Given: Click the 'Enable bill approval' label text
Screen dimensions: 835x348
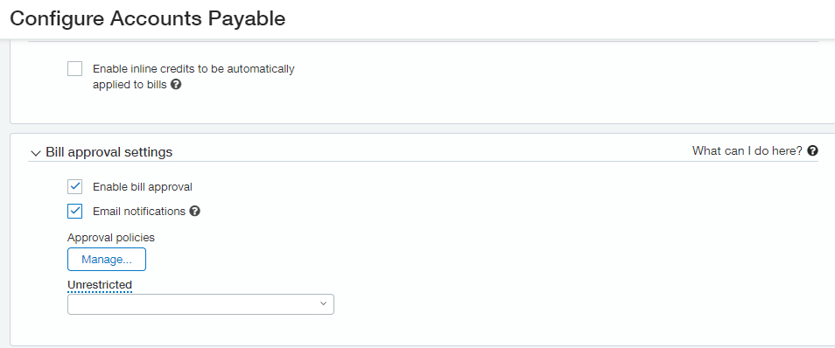Looking at the screenshot, I should tap(142, 187).
